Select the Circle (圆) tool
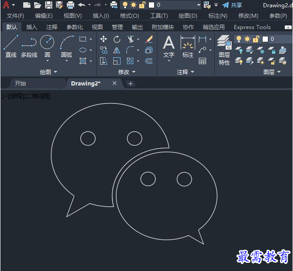Image resolution: width=293 pixels, height=271 pixels. point(47,46)
